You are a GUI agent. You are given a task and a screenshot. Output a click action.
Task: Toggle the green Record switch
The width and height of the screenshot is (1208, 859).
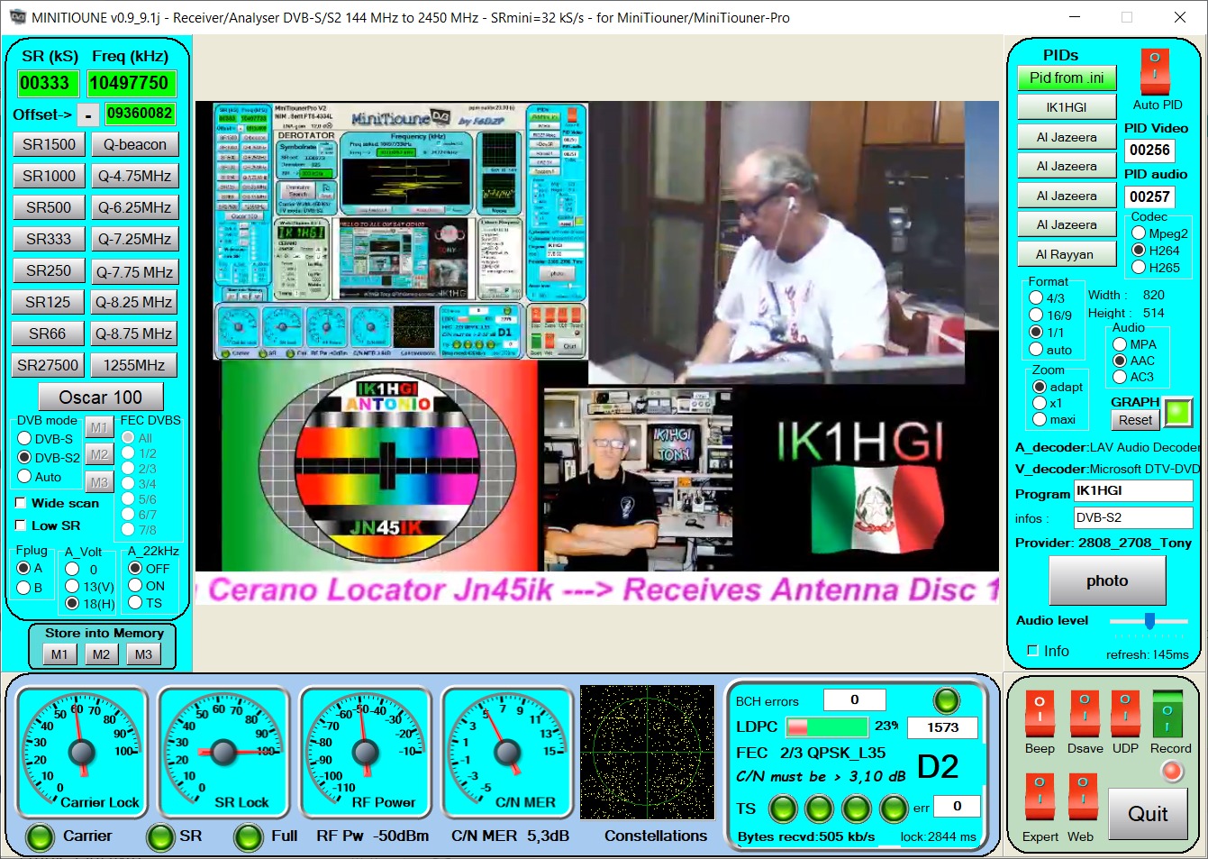point(1167,715)
